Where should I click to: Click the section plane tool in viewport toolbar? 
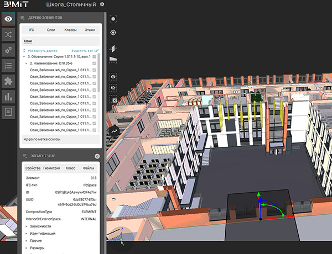pyautogui.click(x=113, y=48)
